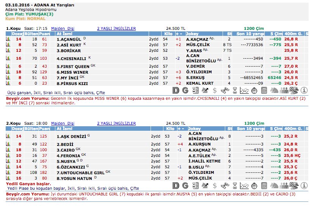Click the G icon in race 2 toolbar

pyautogui.click(x=185, y=185)
